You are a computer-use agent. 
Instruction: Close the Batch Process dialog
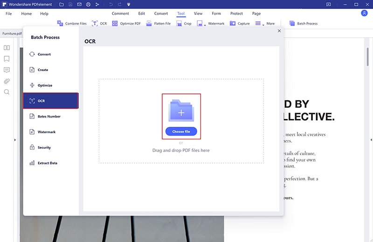pyautogui.click(x=279, y=31)
